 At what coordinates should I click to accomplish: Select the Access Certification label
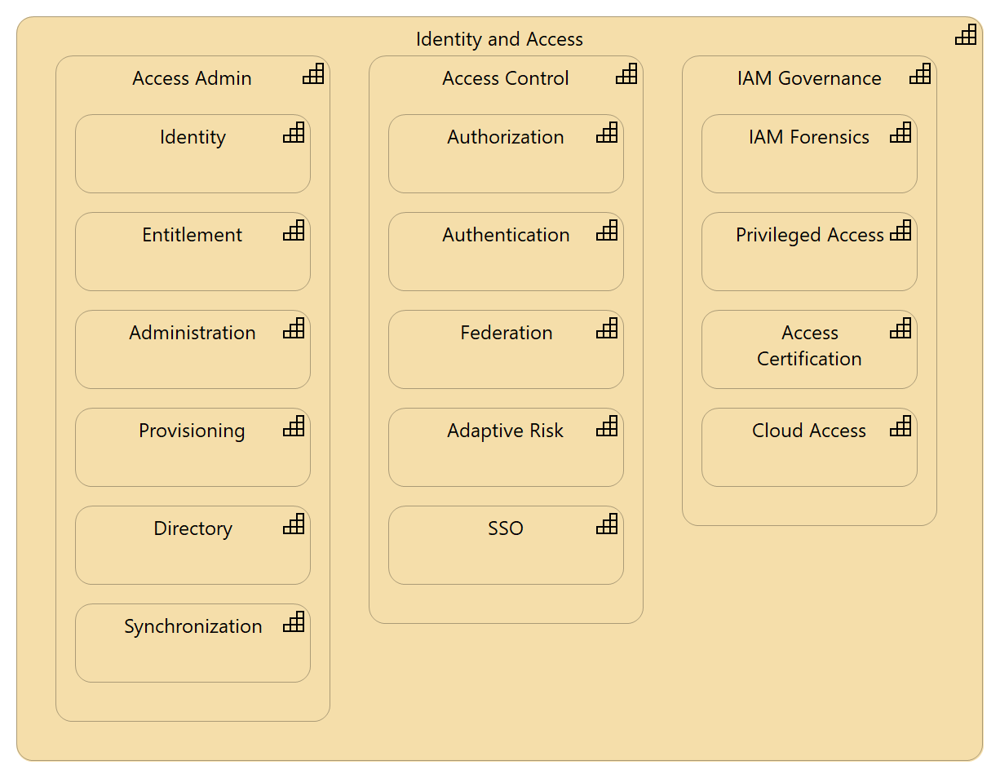pos(809,346)
